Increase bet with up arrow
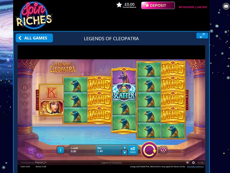This screenshot has height=173, width=230. click(x=124, y=148)
